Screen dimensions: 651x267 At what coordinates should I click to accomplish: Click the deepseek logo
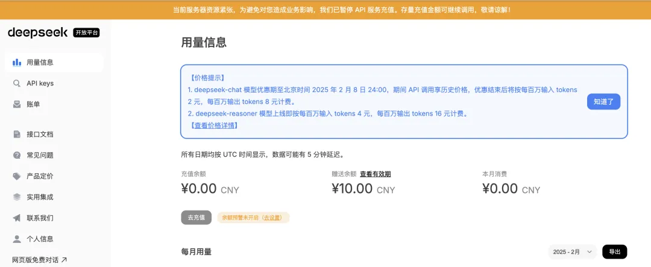click(38, 33)
